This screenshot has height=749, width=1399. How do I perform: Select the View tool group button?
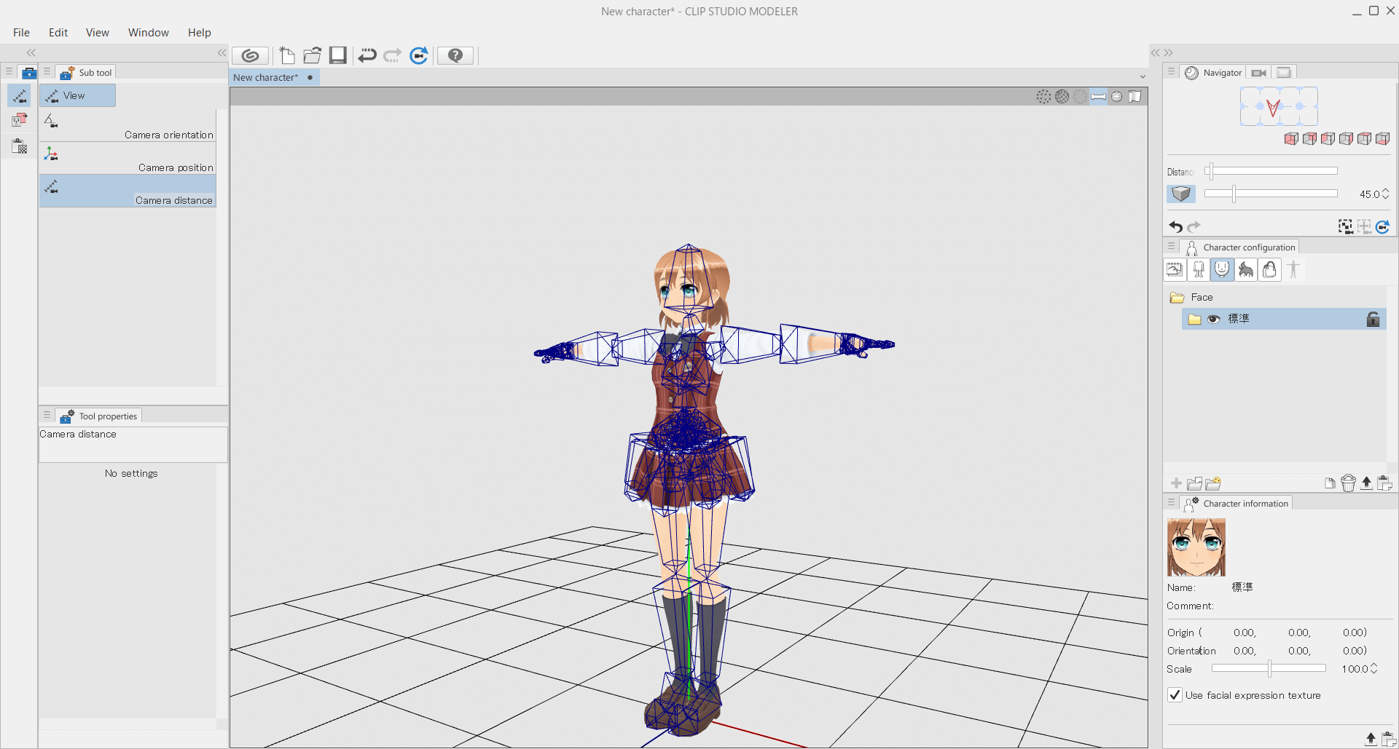pos(77,95)
